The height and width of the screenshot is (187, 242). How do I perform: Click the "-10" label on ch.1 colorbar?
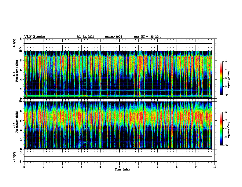tap(226, 95)
